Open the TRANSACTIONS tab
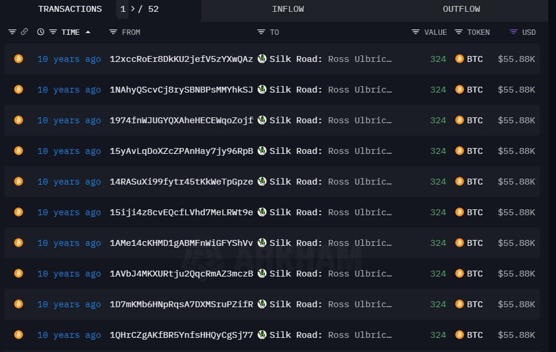Viewport: 556px width, 352px height. click(70, 9)
